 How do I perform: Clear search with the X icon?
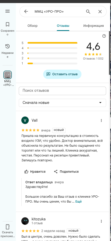[x=100, y=12]
